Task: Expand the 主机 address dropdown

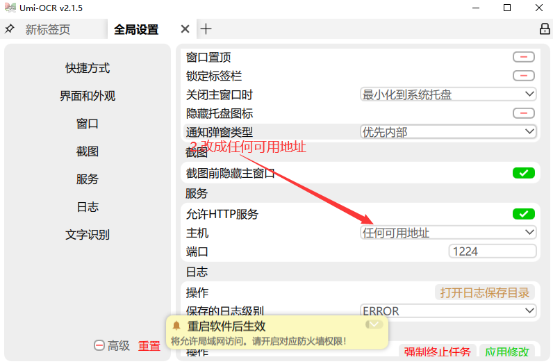Action: pos(448,233)
